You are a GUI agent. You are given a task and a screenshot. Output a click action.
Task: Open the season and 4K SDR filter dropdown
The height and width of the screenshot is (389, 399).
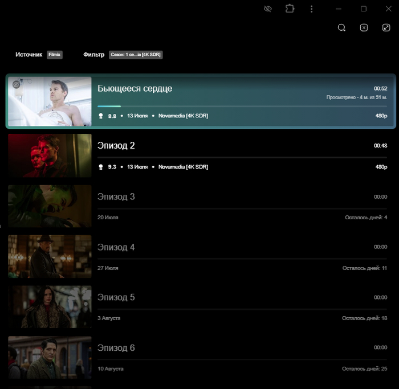coord(136,55)
